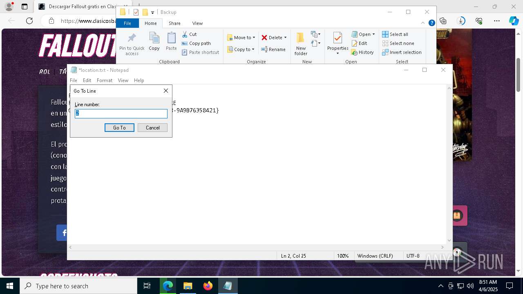Expand the Open dropdown in ribbon
This screenshot has height=294, width=523.
373,34
